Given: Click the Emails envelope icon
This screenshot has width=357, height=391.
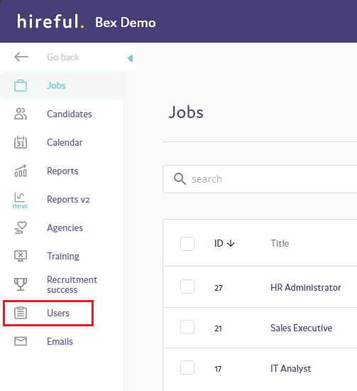Looking at the screenshot, I should [x=21, y=341].
